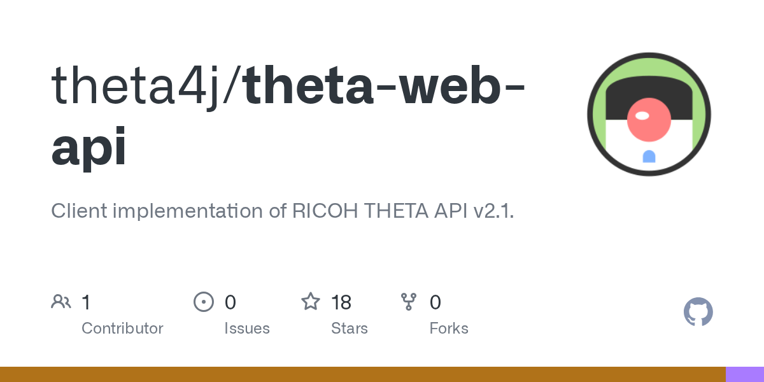Click the word 'Client' in the description
764x382 pixels.
(x=80, y=211)
